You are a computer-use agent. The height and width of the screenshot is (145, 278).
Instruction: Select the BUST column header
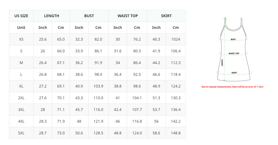click(x=89, y=16)
